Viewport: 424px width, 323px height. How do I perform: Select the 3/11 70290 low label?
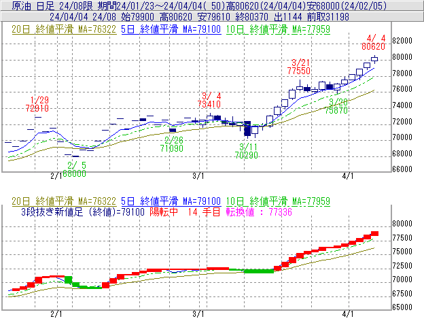tap(247, 151)
